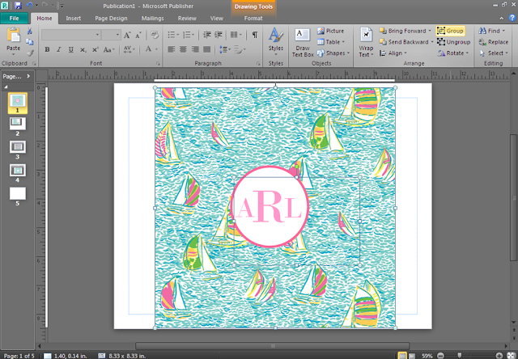This screenshot has width=518, height=359.
Task: Open the File tab
Action: point(15,18)
